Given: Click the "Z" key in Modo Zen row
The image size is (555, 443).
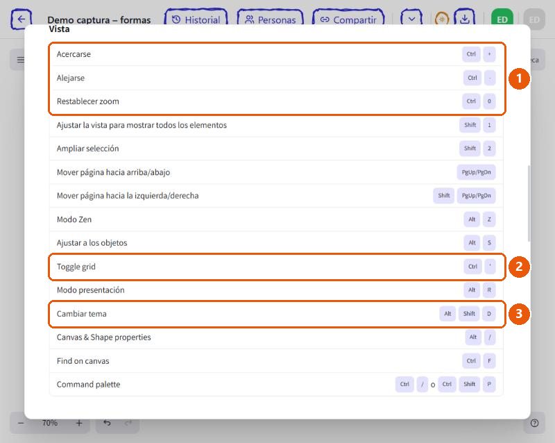Looking at the screenshot, I should click(489, 219).
